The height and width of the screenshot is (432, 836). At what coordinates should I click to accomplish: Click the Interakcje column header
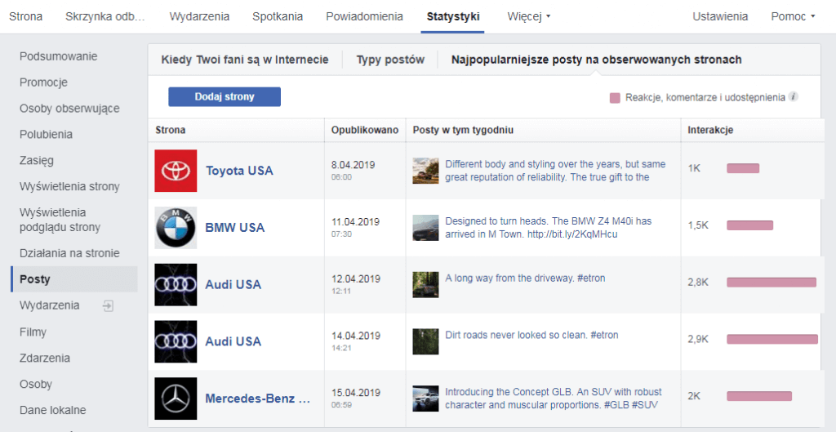pos(711,130)
